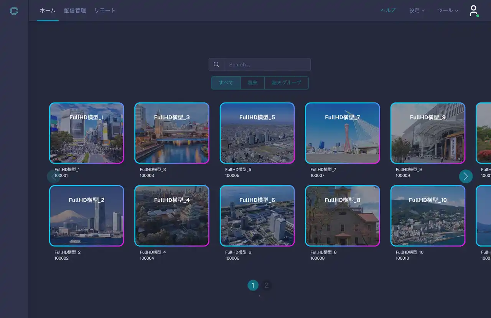The height and width of the screenshot is (318, 491).
Task: Go to next carousel slide arrow
Action: [x=466, y=176]
